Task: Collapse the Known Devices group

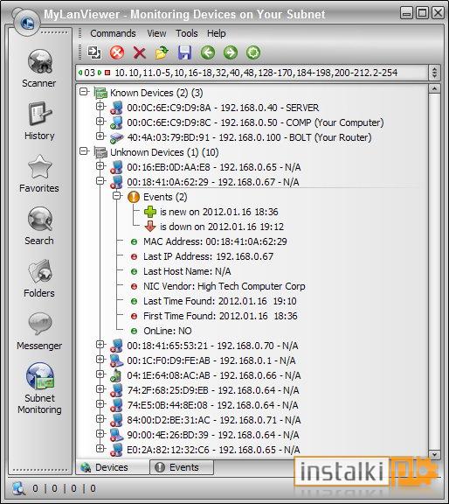Action: click(84, 92)
